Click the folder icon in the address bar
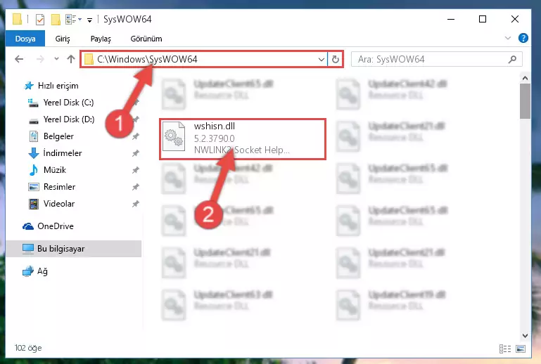This screenshot has height=364, width=541. (89, 59)
